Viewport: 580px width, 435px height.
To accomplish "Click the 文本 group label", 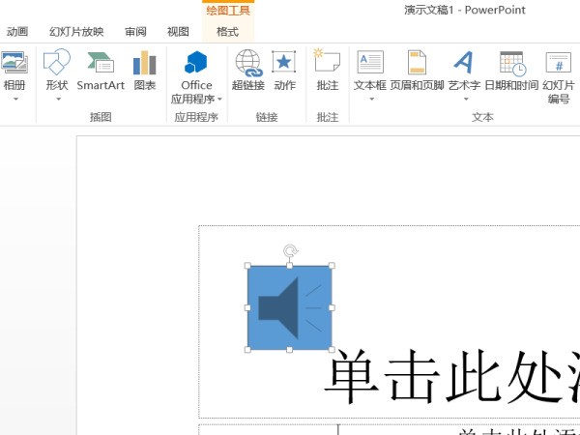I will click(482, 117).
